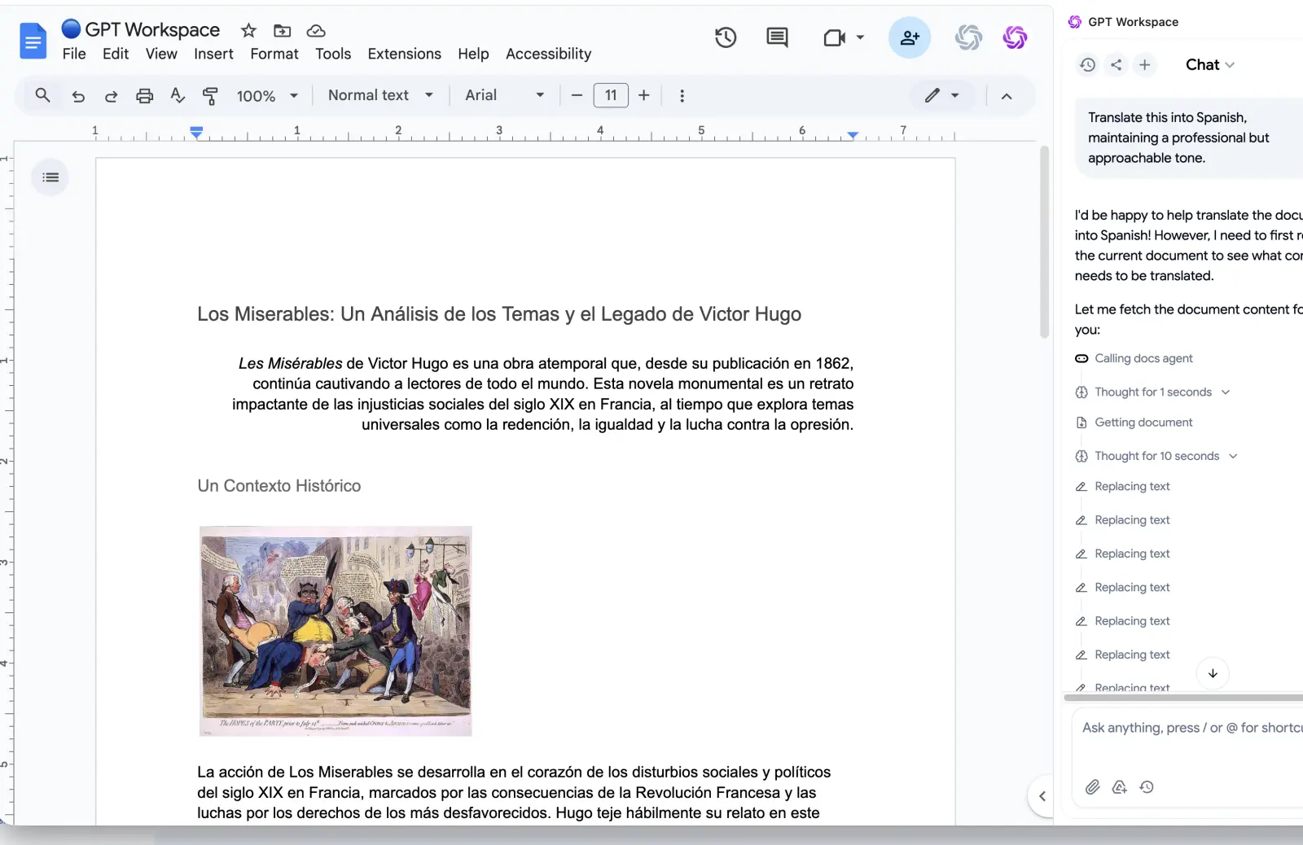Search the menus with the magnifier icon
This screenshot has height=845, width=1303.
[42, 95]
